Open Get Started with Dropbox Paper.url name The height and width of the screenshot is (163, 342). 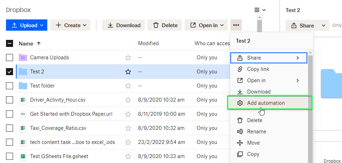[x=71, y=114]
